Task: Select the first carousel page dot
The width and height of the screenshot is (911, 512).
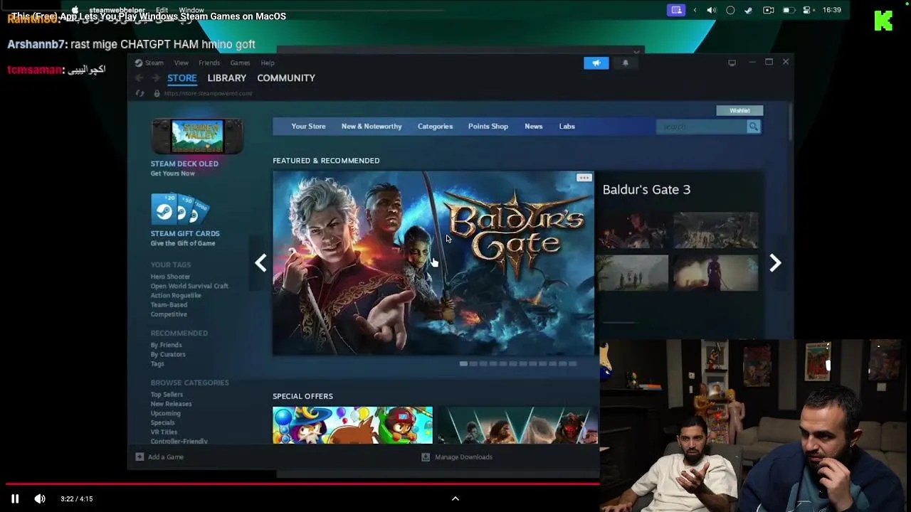Action: (x=463, y=363)
